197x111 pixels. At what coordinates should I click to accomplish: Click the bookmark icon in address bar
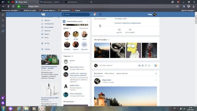click(177, 6)
